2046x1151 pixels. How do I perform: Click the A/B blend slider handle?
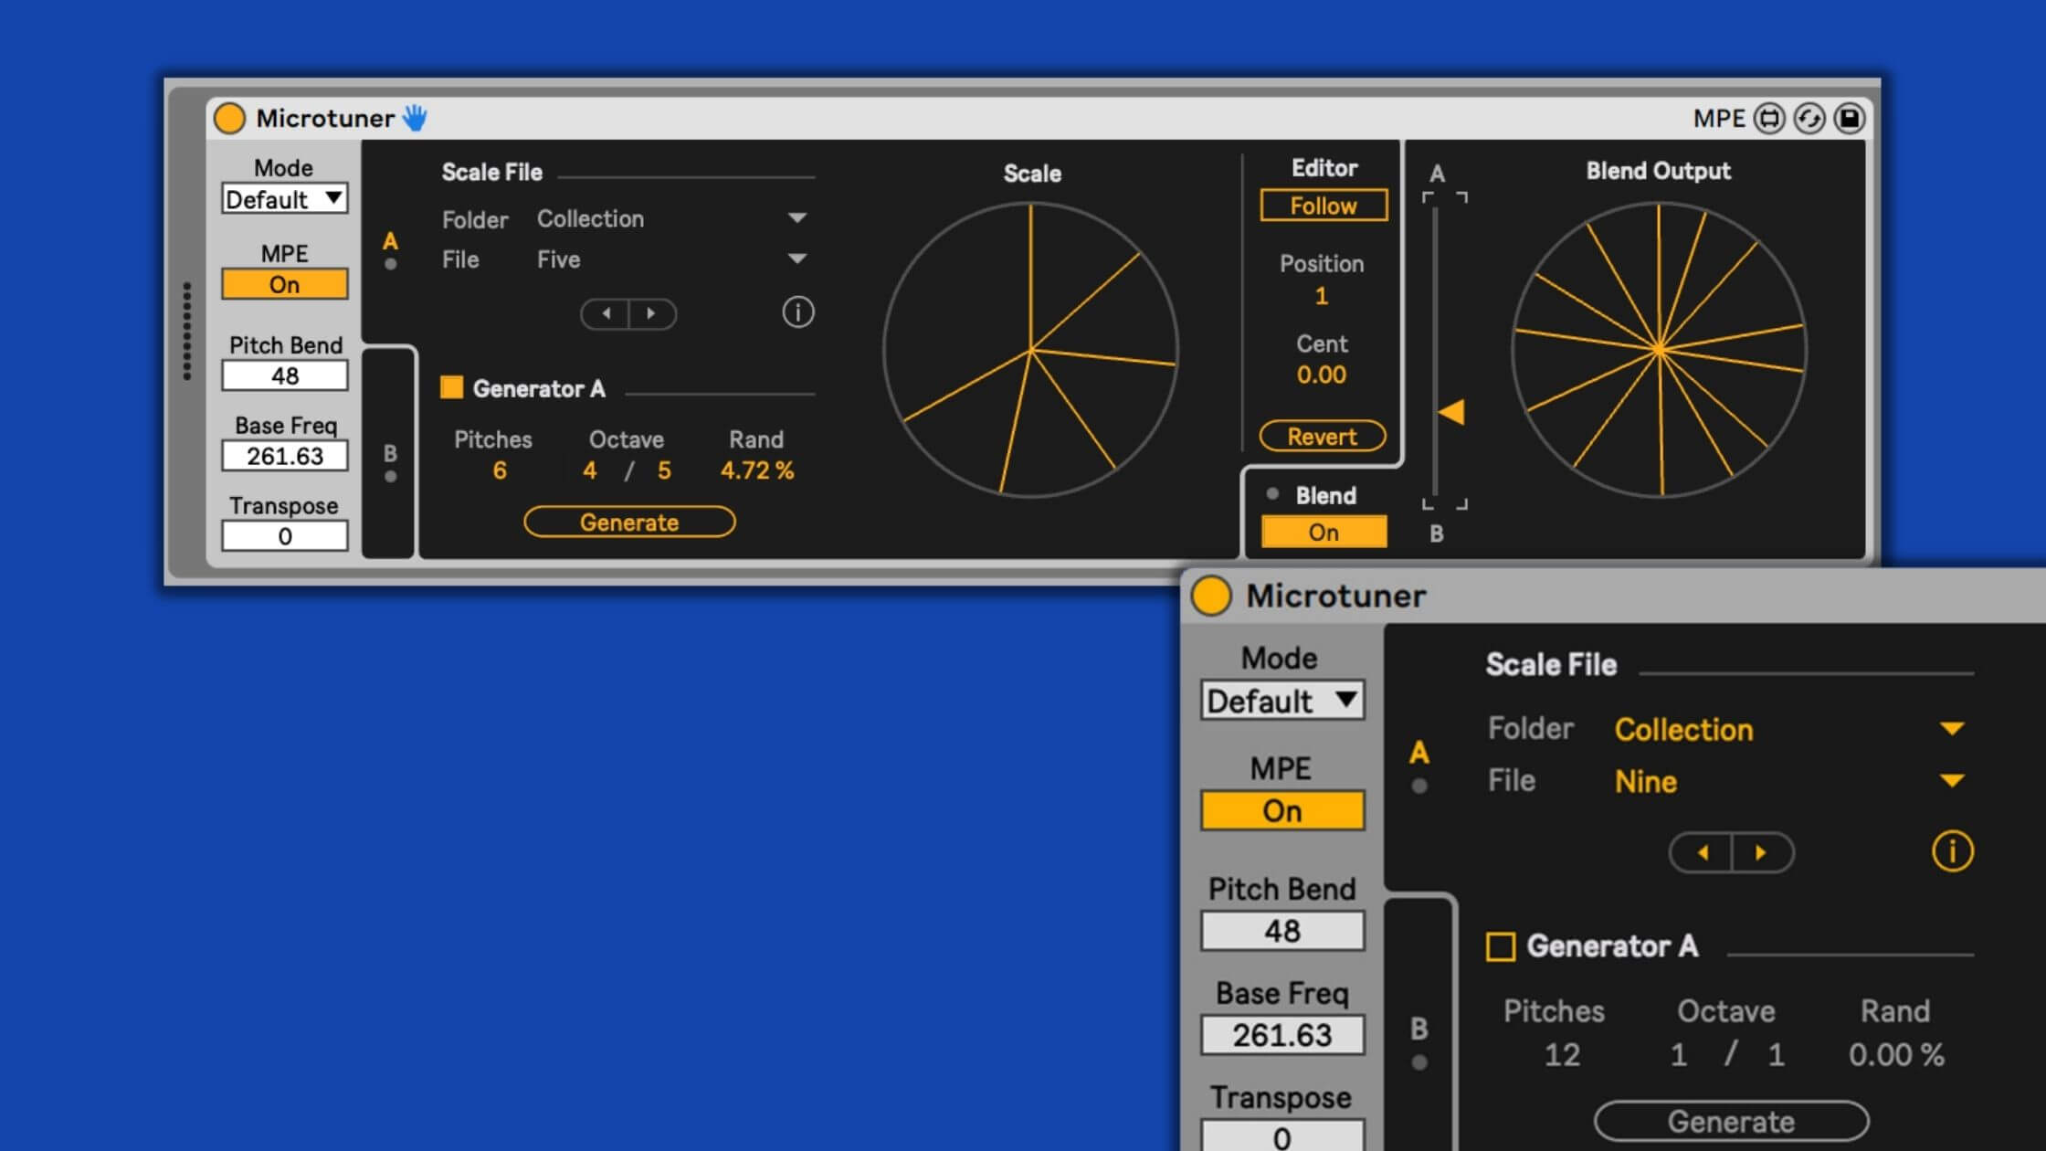point(1451,412)
